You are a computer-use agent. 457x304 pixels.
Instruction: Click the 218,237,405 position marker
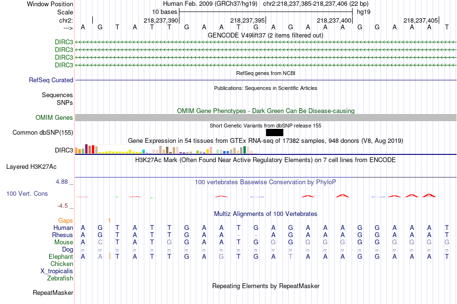pyautogui.click(x=420, y=20)
